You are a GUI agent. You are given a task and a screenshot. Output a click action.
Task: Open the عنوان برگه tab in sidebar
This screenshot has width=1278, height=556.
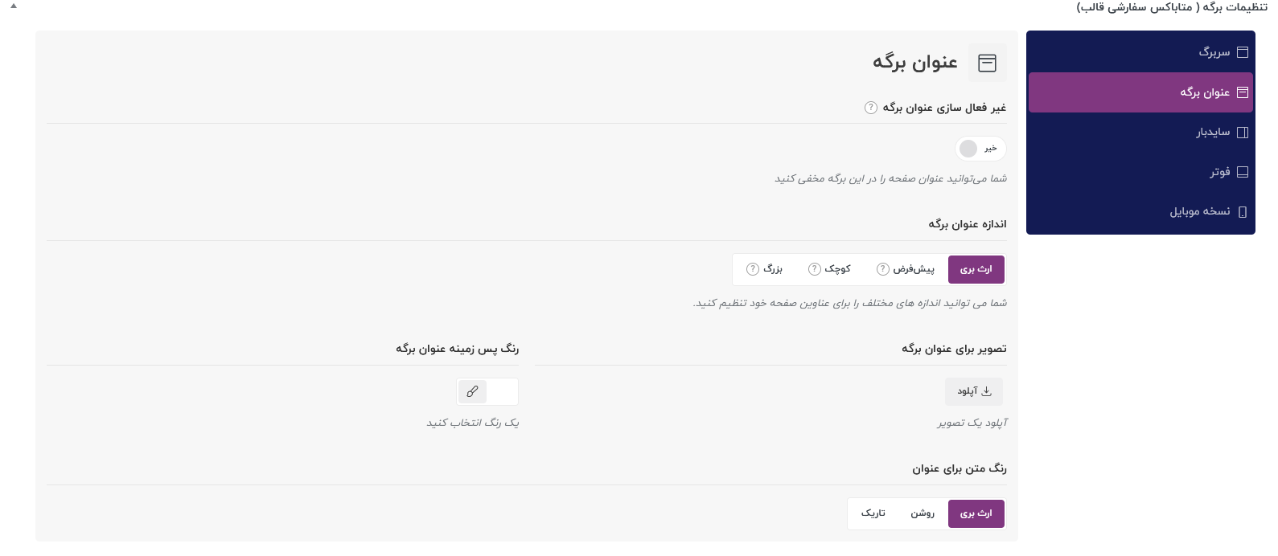[x=1140, y=92]
